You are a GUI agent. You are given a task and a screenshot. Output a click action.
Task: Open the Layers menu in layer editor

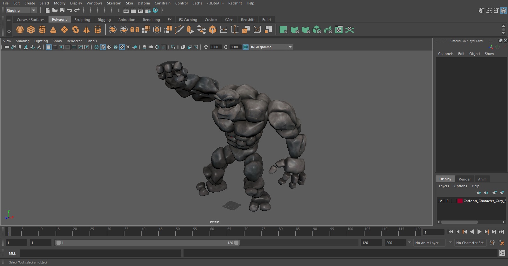pyautogui.click(x=444, y=186)
